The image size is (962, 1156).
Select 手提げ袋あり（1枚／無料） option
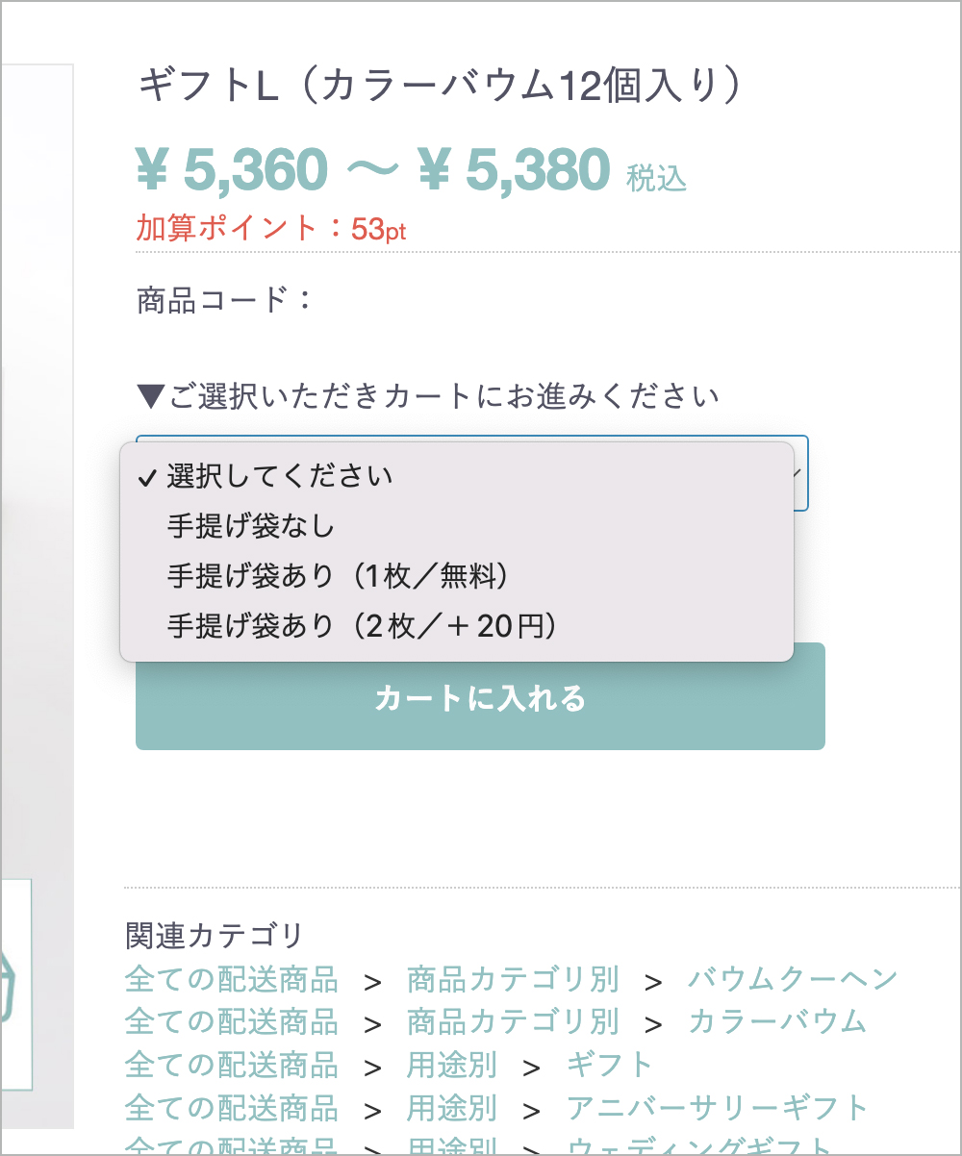tap(457, 576)
